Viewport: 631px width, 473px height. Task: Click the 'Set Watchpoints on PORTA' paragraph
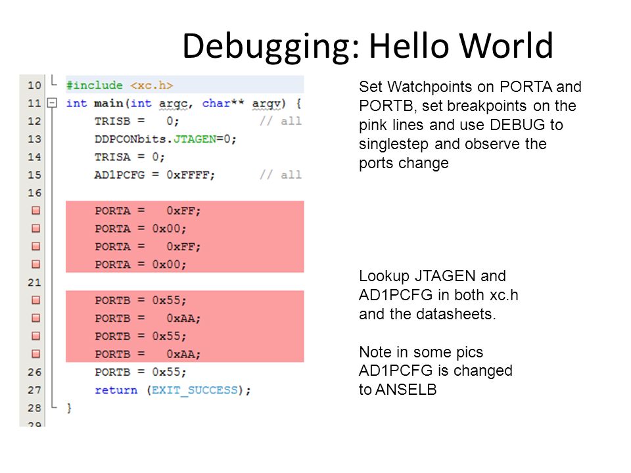point(470,125)
